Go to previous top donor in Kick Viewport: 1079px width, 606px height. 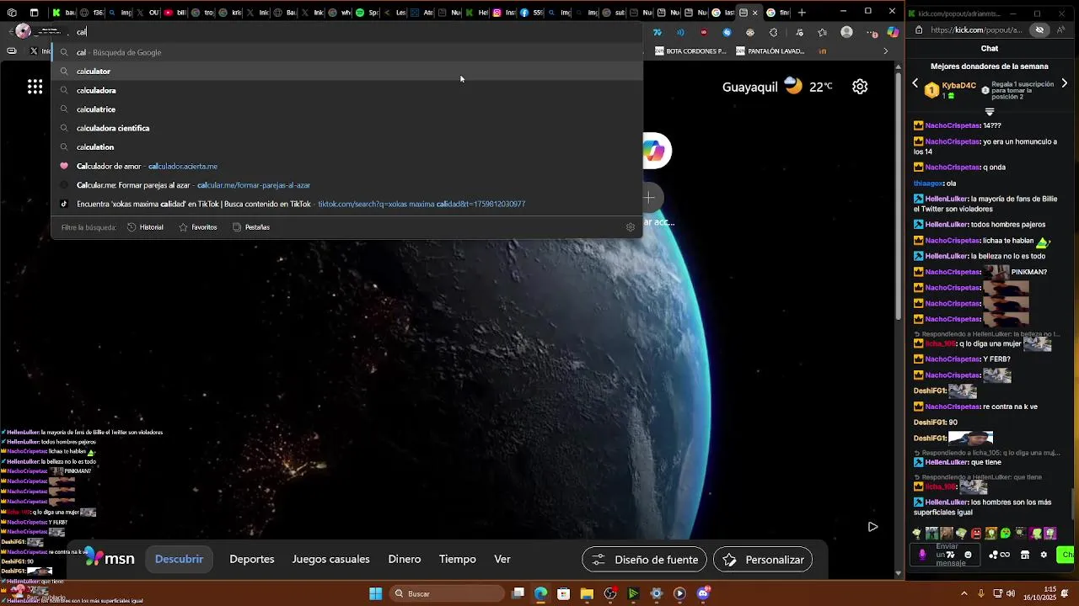point(915,83)
